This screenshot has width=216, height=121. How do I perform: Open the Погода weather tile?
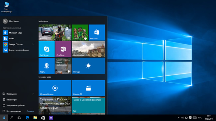(x=88, y=66)
